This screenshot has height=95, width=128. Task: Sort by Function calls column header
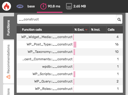(x=47, y=30)
